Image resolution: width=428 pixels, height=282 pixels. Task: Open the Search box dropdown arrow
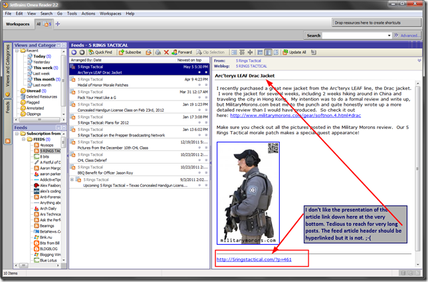tap(389, 35)
